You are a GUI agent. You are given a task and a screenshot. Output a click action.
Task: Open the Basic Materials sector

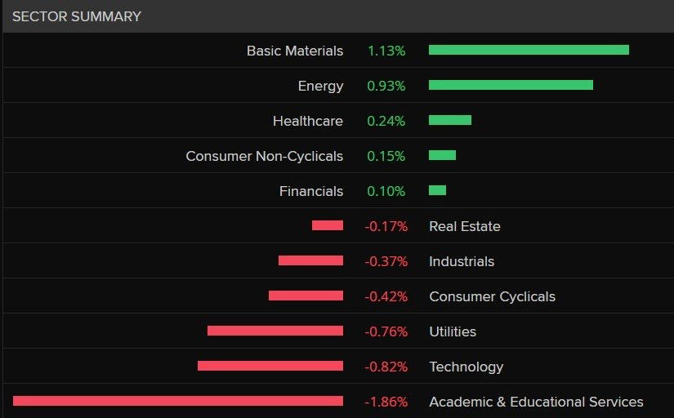295,51
